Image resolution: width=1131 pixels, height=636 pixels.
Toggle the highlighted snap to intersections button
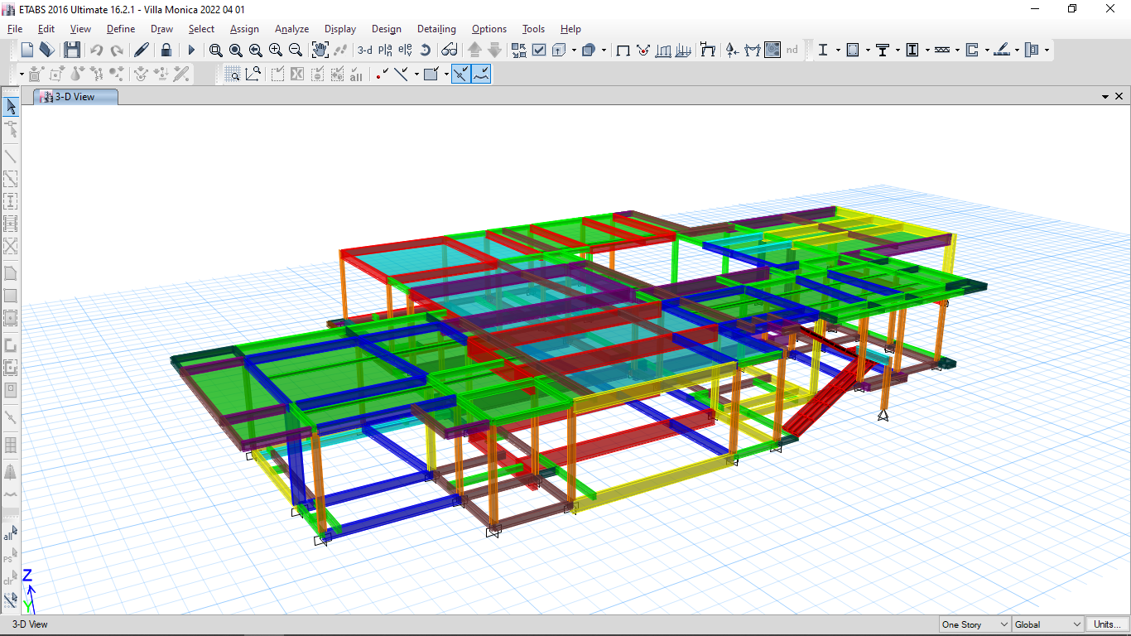coord(461,75)
